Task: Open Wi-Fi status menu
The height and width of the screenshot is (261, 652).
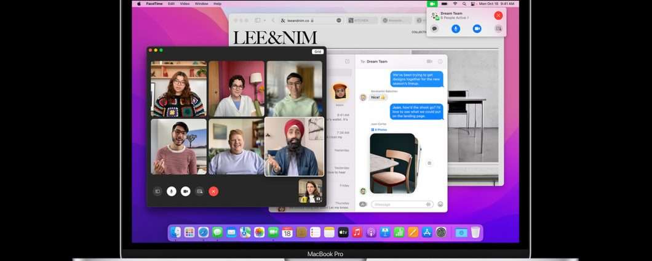Action: tap(455, 4)
